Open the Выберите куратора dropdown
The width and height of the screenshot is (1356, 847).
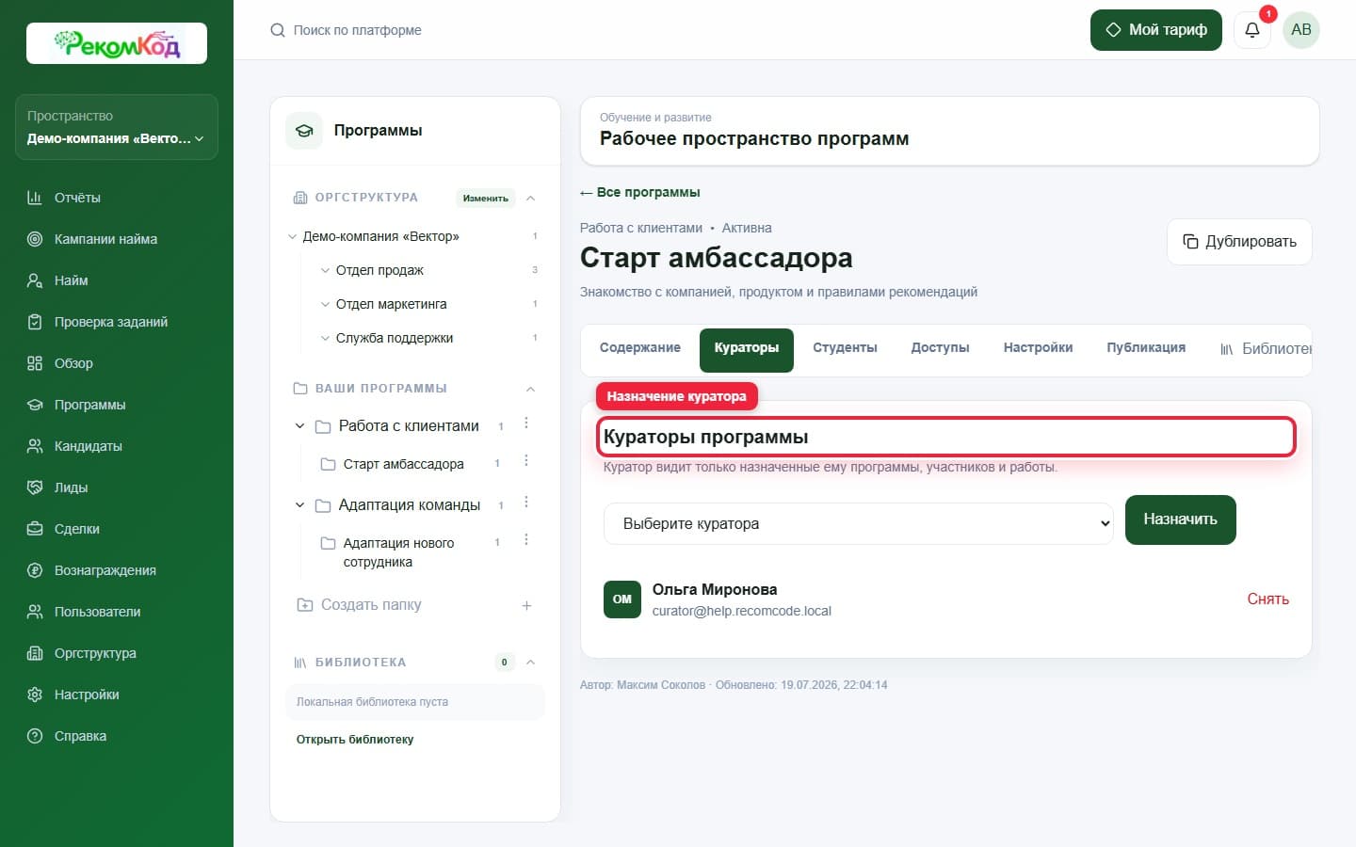(x=859, y=523)
